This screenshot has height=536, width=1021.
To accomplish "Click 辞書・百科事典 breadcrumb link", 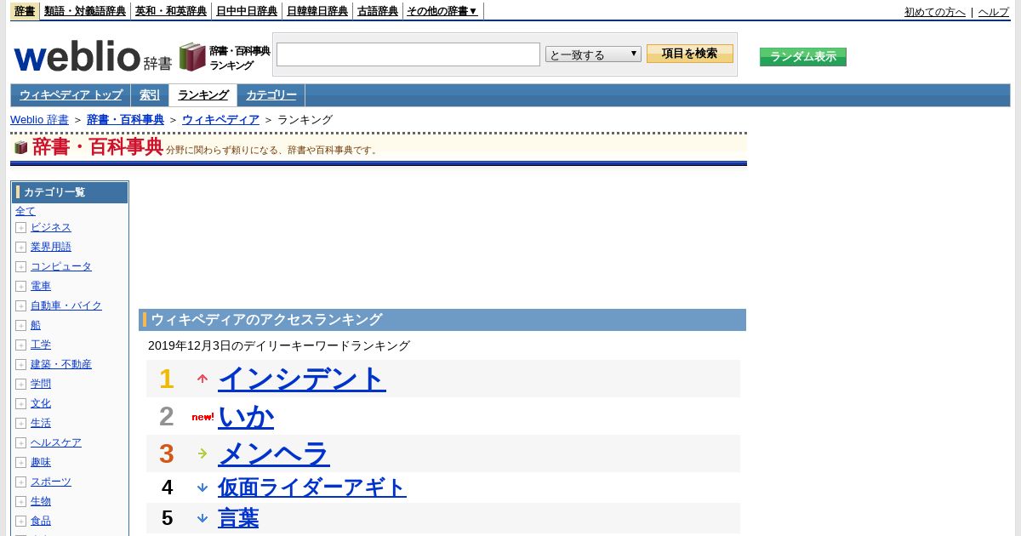I will pos(125,120).
